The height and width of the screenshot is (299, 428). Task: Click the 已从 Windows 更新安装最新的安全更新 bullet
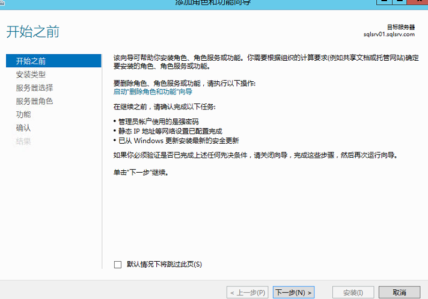[x=179, y=141]
